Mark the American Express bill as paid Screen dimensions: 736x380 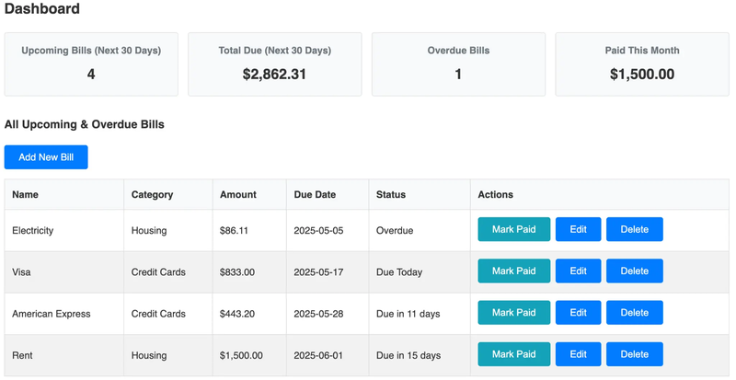coord(514,313)
